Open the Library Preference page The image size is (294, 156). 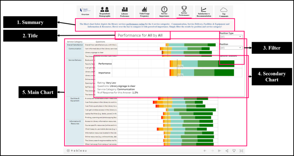pos(125,11)
